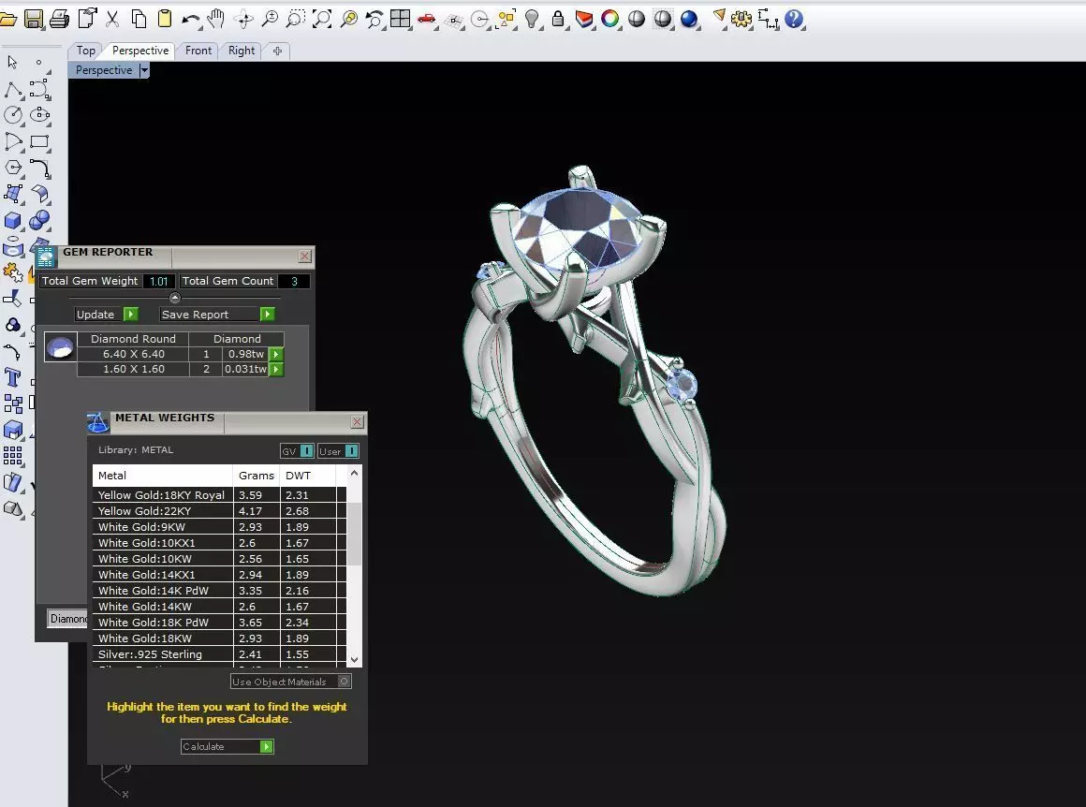1086x807 pixels.
Task: Switch to the Top viewport tab
Action: coord(86,51)
